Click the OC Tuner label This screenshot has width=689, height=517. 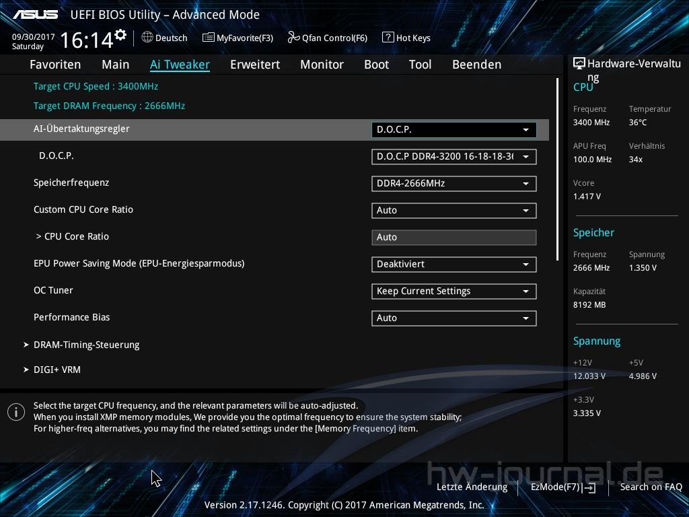click(53, 290)
